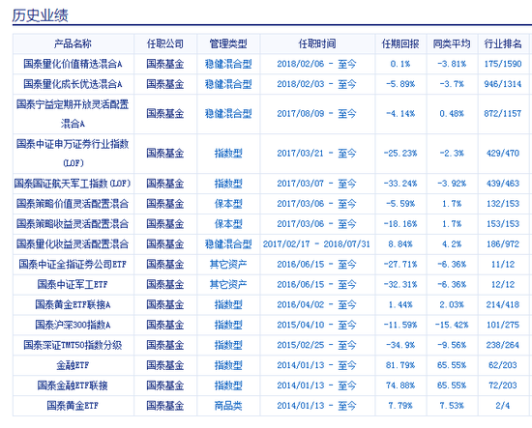
Task: Open fund 国泰宁益定期开放灵活配置混合A
Action: 73,114
